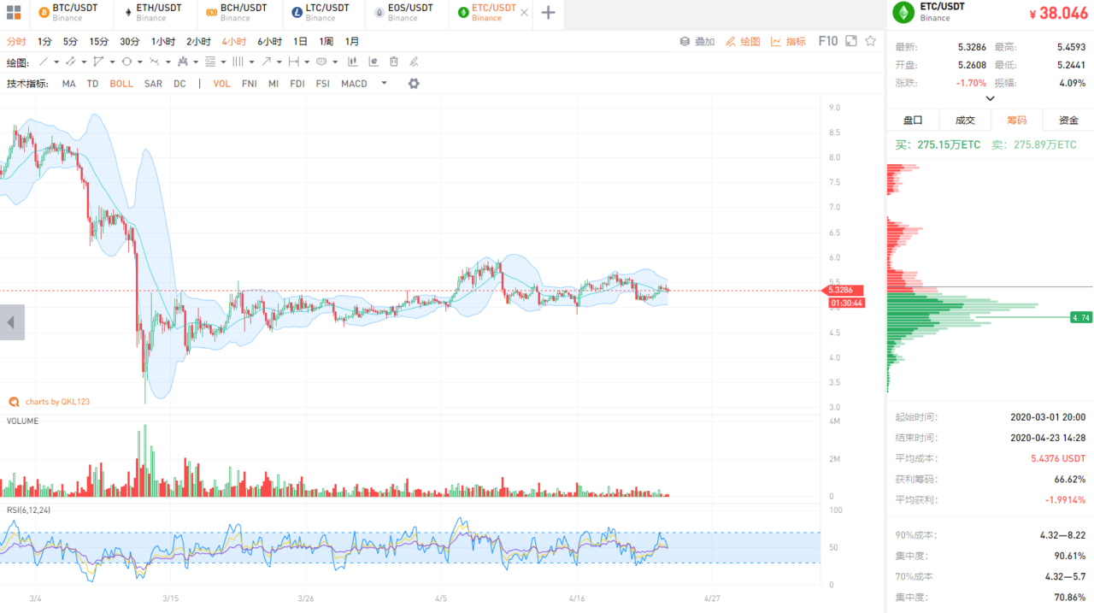This screenshot has width=1094, height=613.
Task: Select the vertical cycle lines tool
Action: pyautogui.click(x=238, y=62)
